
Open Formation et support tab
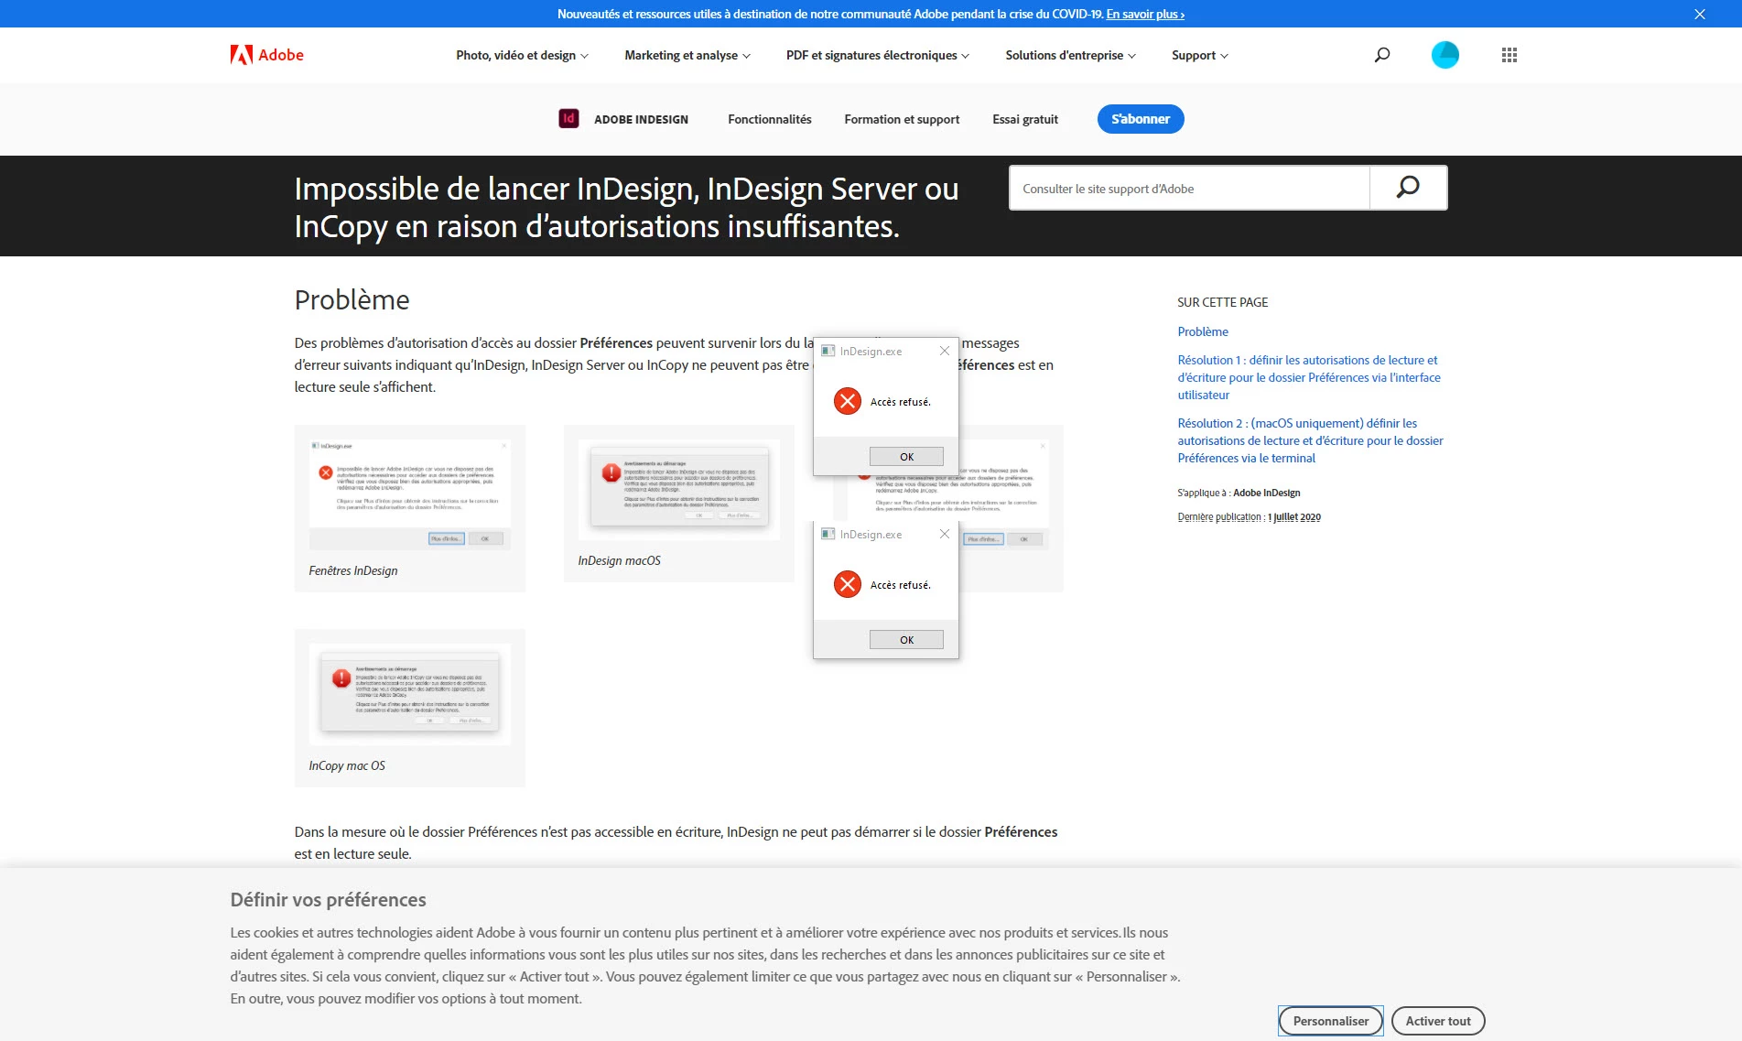click(x=902, y=119)
